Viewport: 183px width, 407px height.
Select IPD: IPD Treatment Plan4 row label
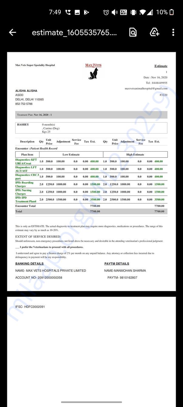(x=26, y=199)
